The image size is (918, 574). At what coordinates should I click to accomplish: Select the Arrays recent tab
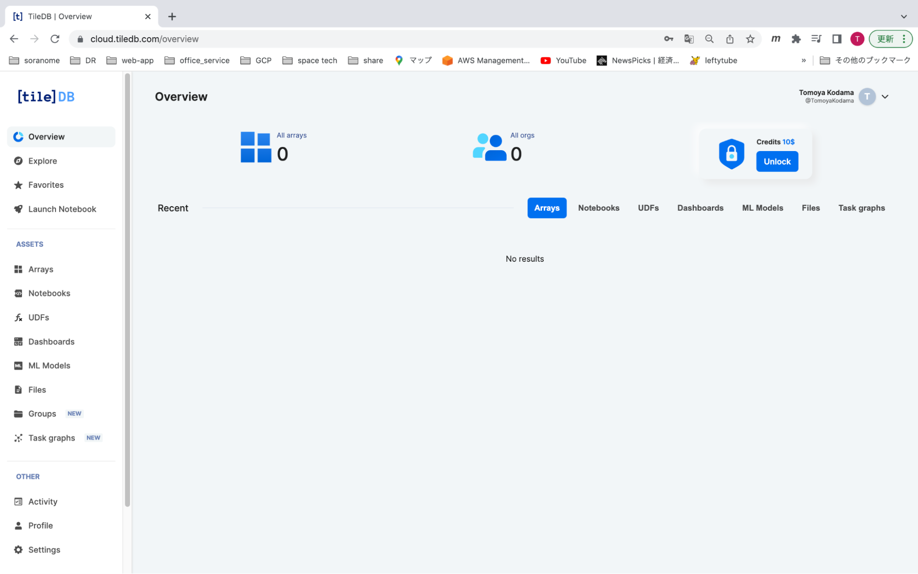pos(547,208)
